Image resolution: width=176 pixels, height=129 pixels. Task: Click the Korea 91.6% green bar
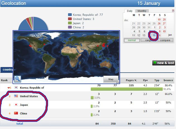[x=127, y=89]
